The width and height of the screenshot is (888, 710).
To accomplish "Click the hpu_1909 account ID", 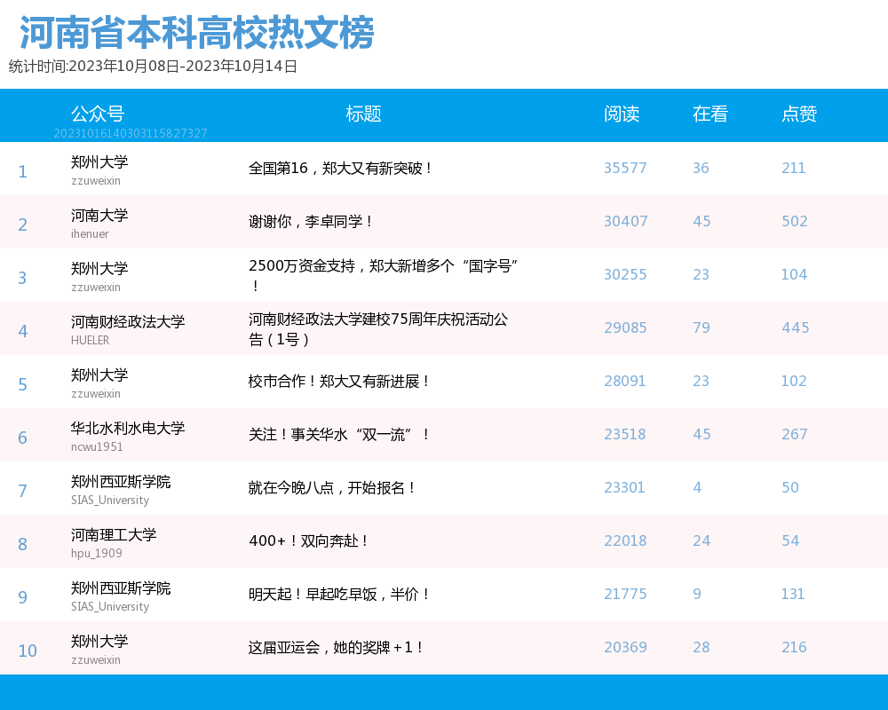I will [96, 553].
